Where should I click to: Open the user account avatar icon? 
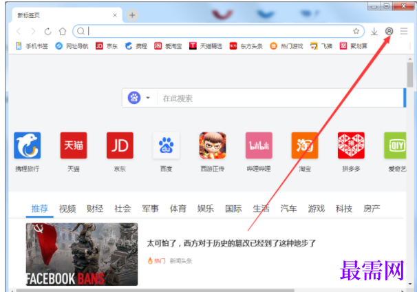click(x=389, y=31)
